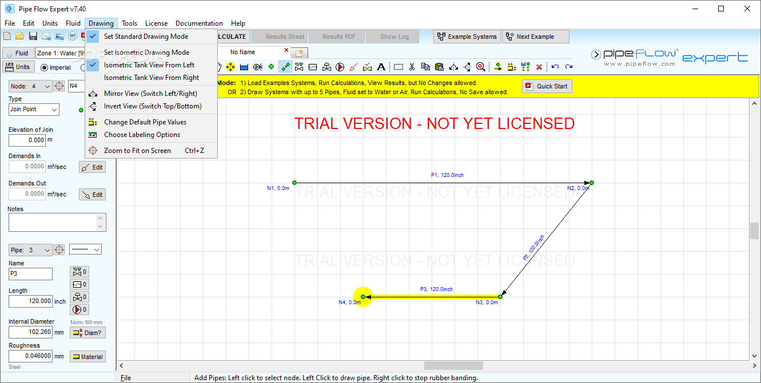Select the red demand flow arrow tool
Viewport: 761px width, 383px height.
pyautogui.click(x=353, y=67)
